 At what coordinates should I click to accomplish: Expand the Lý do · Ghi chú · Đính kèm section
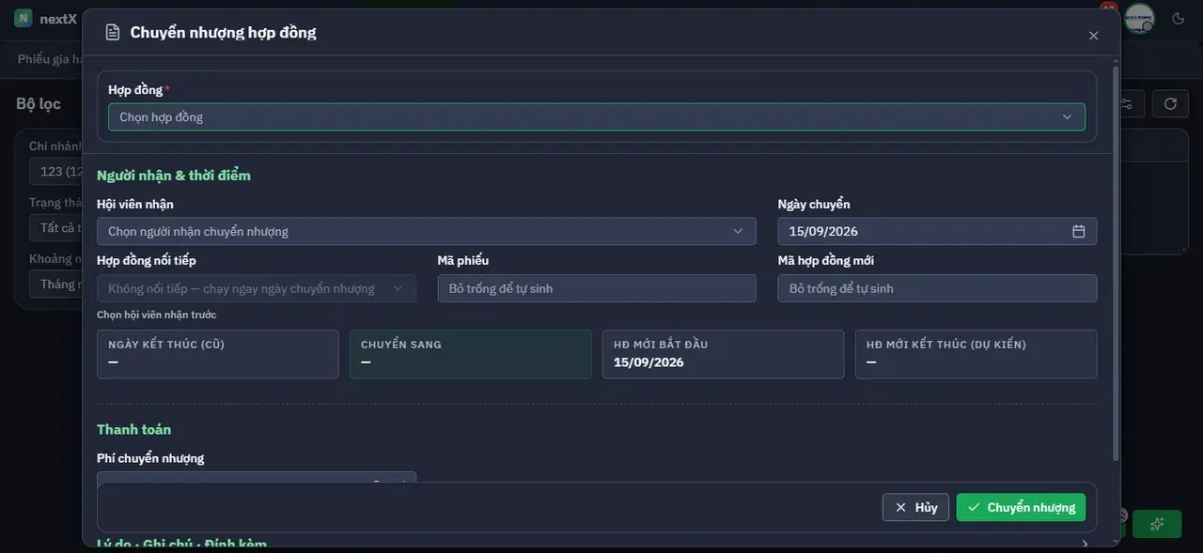pos(597,543)
